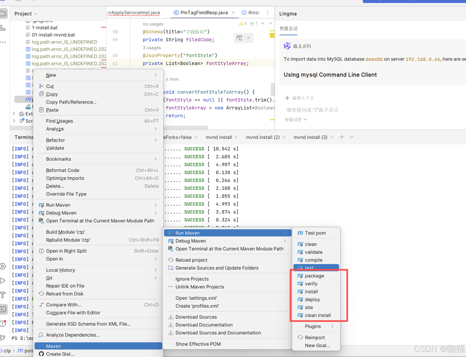This screenshot has width=466, height=357.
Task: Select Show Effective POM
Action: pyautogui.click(x=228, y=344)
